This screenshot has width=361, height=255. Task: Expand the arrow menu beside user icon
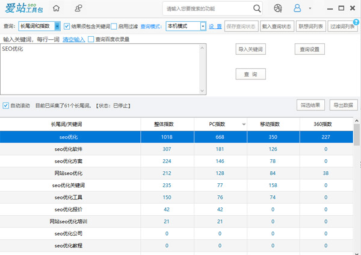(x=310, y=8)
